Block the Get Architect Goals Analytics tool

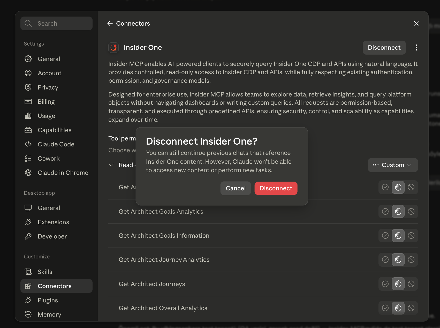(x=411, y=212)
